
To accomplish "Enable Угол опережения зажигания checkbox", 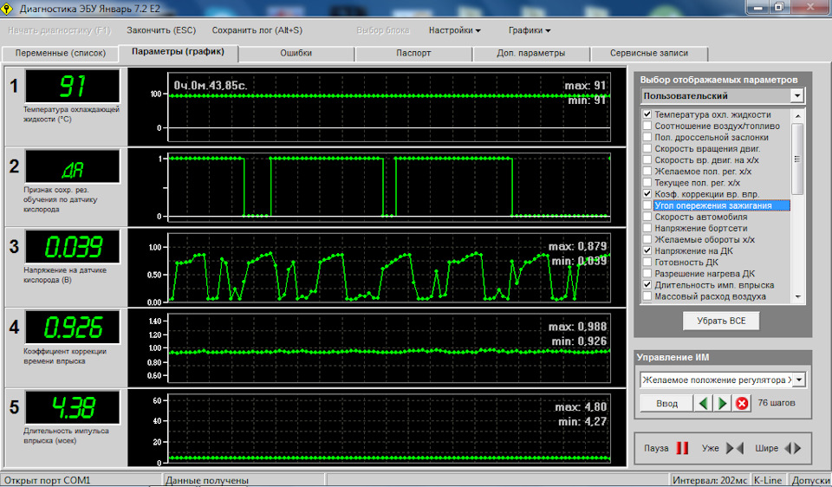I will 647,205.
